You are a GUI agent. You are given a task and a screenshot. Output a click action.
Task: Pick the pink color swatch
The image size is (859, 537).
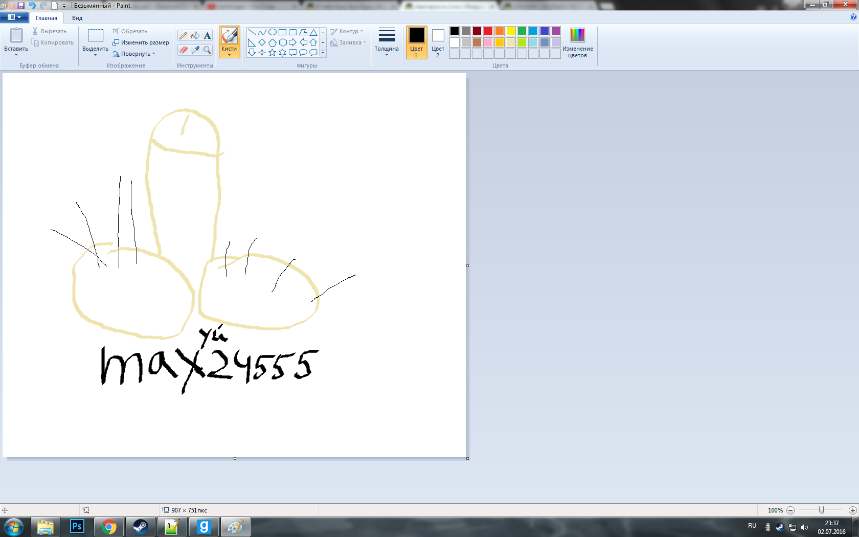[x=488, y=42]
